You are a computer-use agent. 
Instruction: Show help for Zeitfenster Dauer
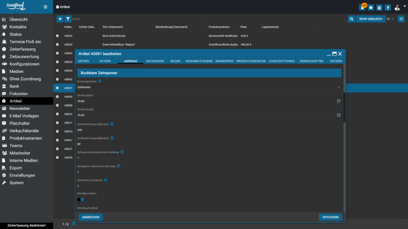click(x=112, y=124)
